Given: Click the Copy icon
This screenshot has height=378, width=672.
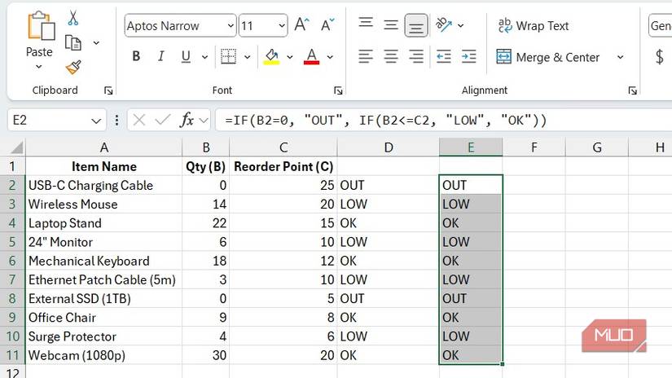Looking at the screenshot, I should coord(72,43).
